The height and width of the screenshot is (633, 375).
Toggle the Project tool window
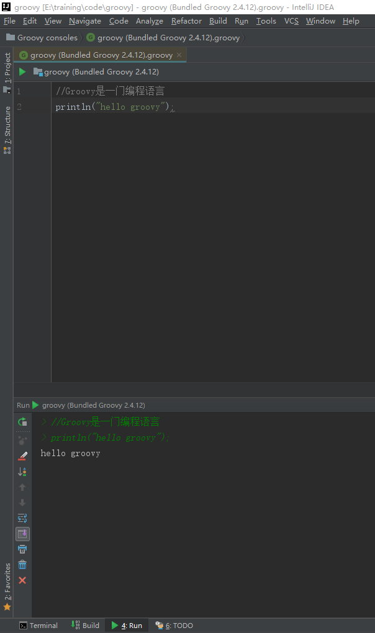(7, 72)
